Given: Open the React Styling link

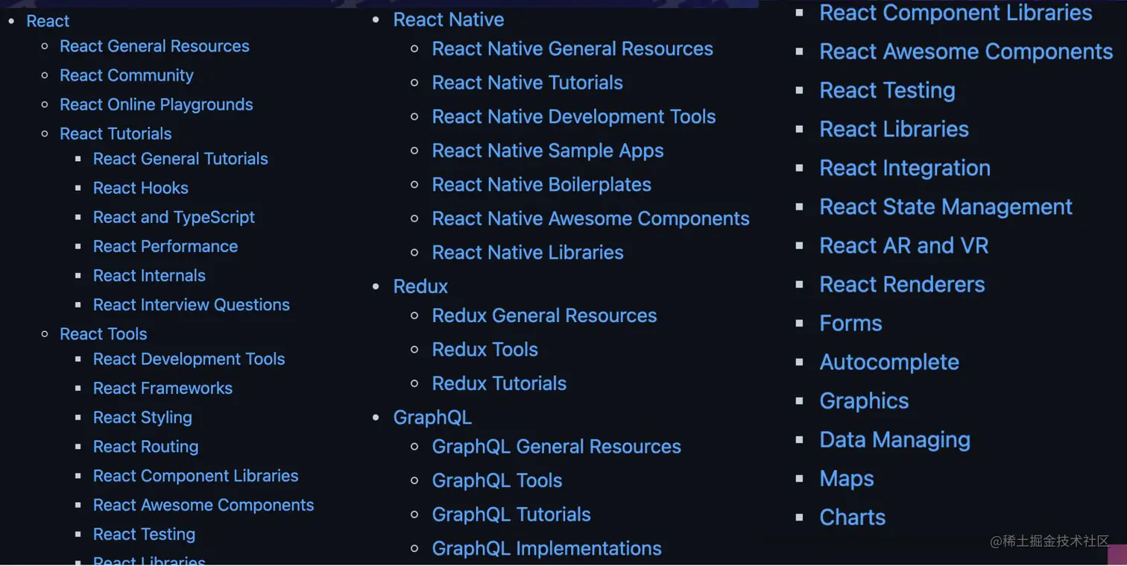Looking at the screenshot, I should [142, 418].
